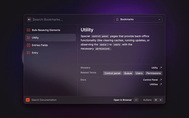
Task: Focus the Search Bookmarks input field
Action: [x=71, y=19]
